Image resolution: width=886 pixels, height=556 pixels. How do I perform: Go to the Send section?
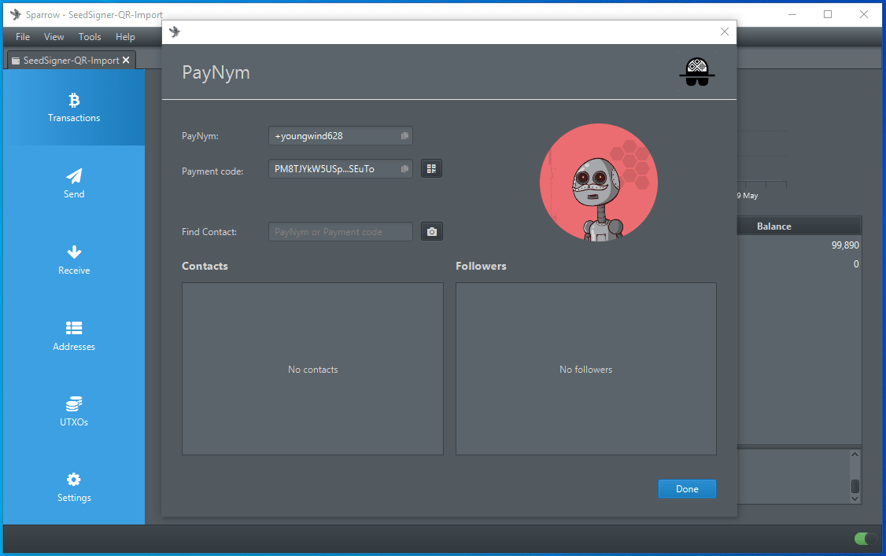(74, 183)
